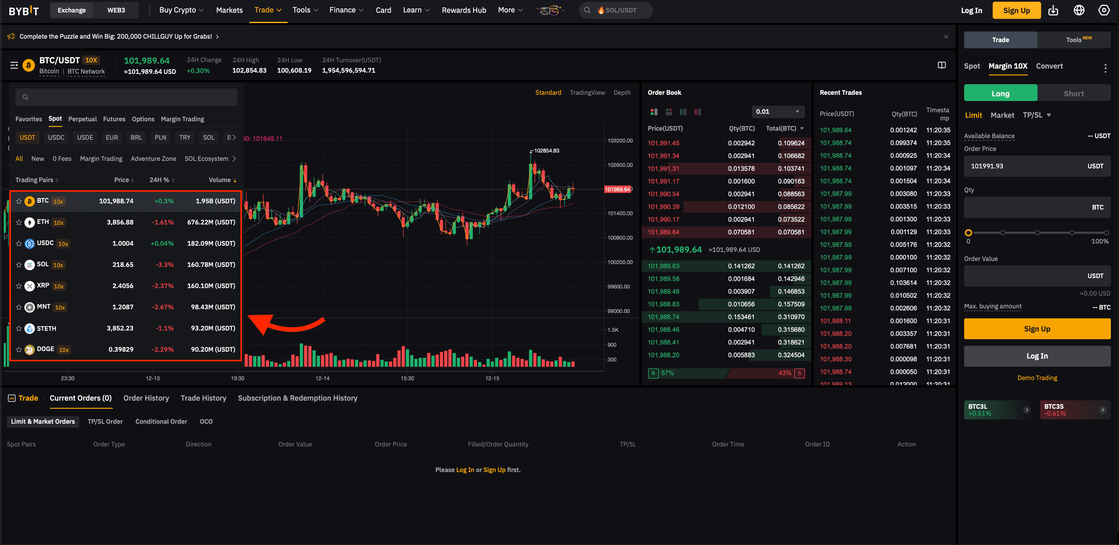The height and width of the screenshot is (545, 1119).
Task: Open the hamburger menu beside BTC/USDT
Action: pyautogui.click(x=14, y=65)
